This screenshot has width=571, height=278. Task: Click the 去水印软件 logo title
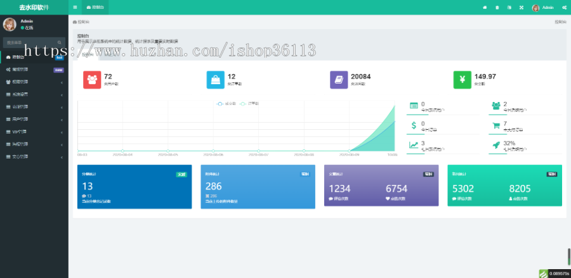[x=34, y=7]
